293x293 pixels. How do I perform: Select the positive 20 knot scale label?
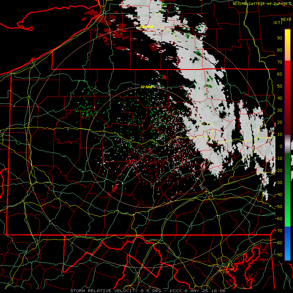point(280,122)
